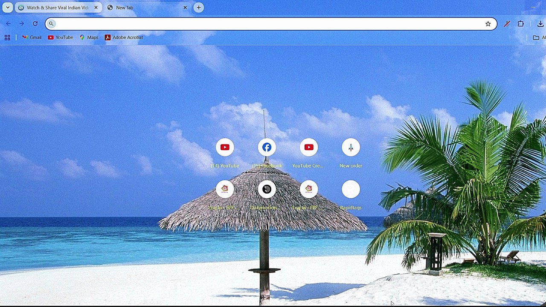The height and width of the screenshot is (307, 546).
Task: Open the Gmail bookmark
Action: [32, 38]
